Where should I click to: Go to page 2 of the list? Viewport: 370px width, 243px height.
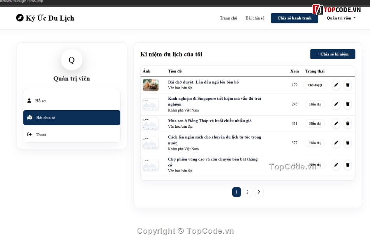pyautogui.click(x=247, y=192)
